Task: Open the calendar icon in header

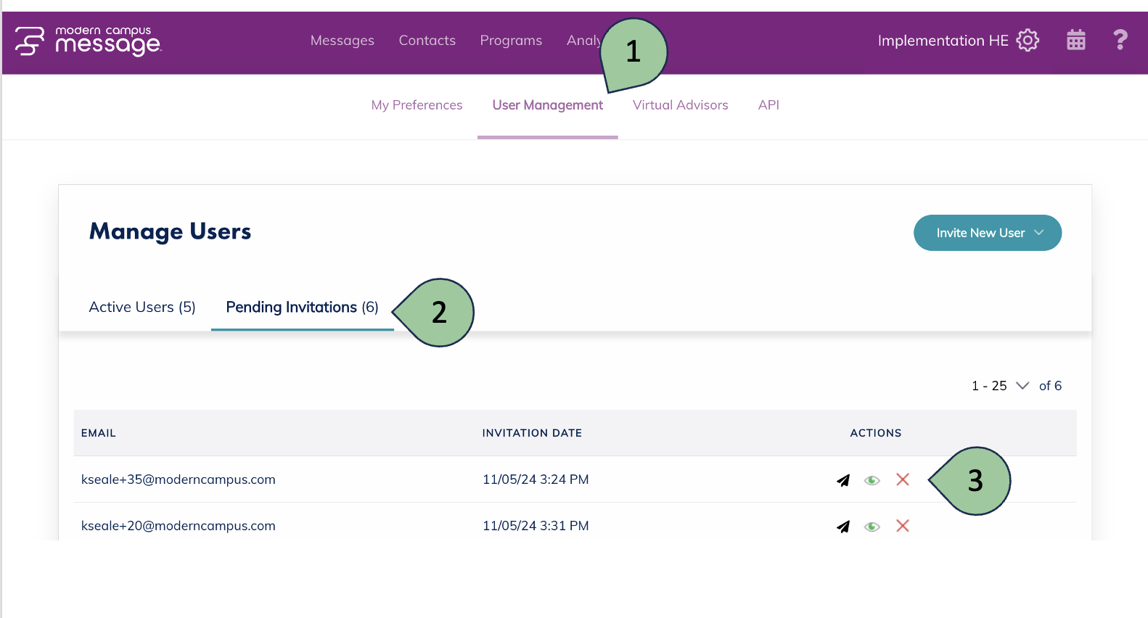Action: coord(1075,41)
